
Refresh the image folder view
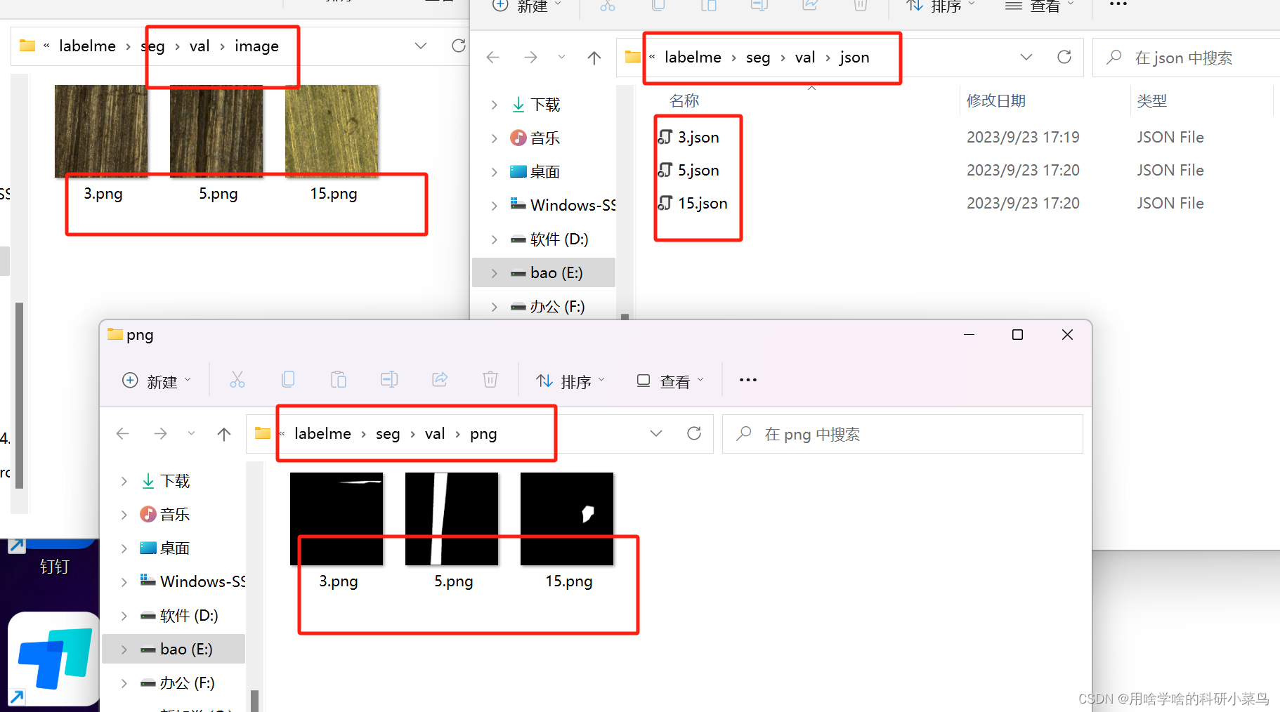[x=459, y=46]
